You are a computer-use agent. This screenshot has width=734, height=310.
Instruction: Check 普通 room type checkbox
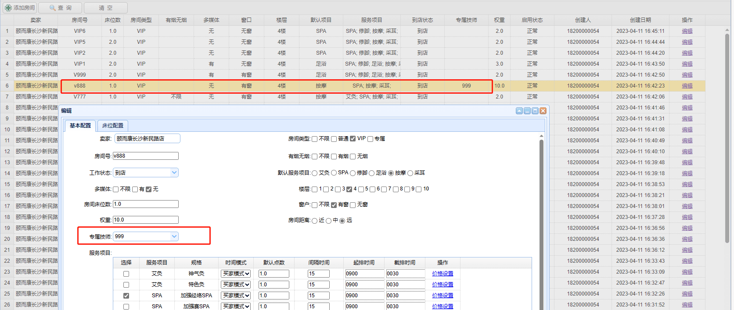pyautogui.click(x=334, y=139)
